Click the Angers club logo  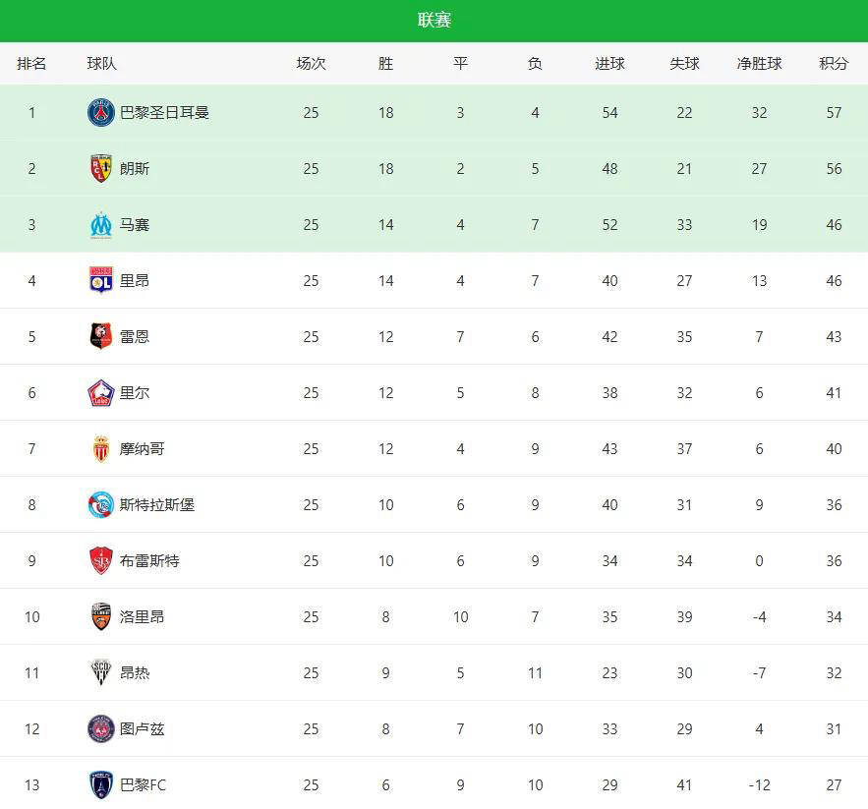tap(101, 672)
